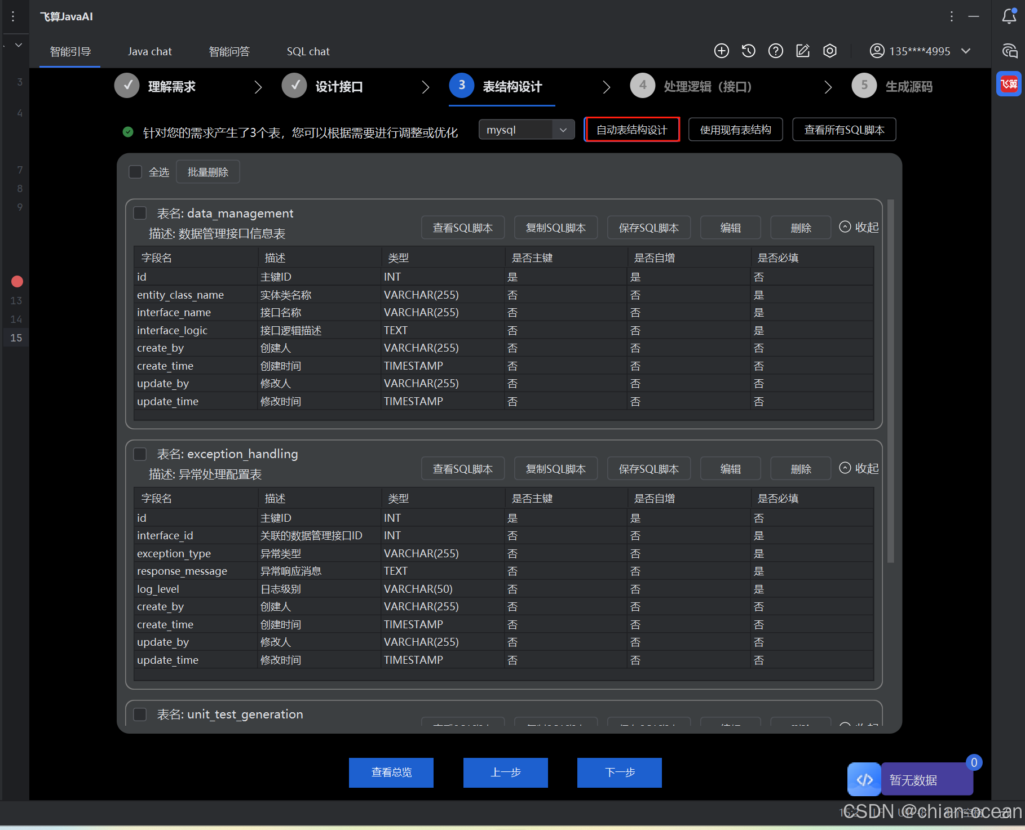Select the 处理逻辑（接口）step

[708, 87]
